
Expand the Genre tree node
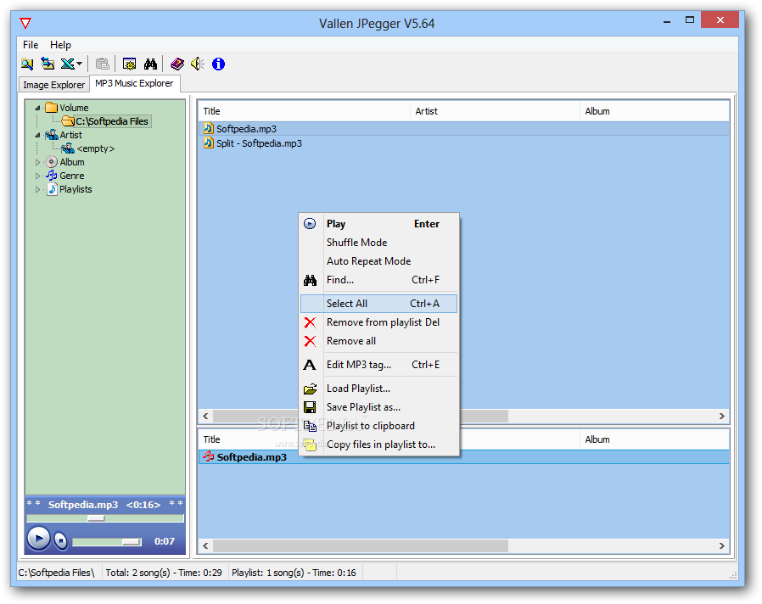coord(37,176)
